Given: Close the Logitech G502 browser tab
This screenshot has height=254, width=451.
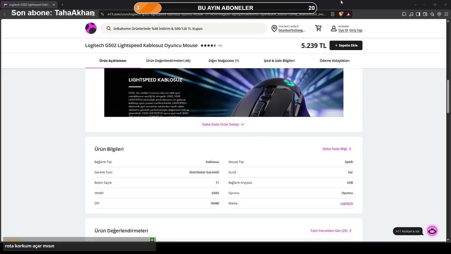Looking at the screenshot, I should click(54, 5).
